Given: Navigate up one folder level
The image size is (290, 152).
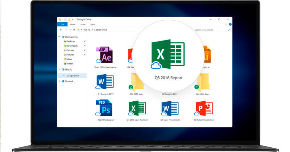Looking at the screenshot, I should tap(74, 30).
